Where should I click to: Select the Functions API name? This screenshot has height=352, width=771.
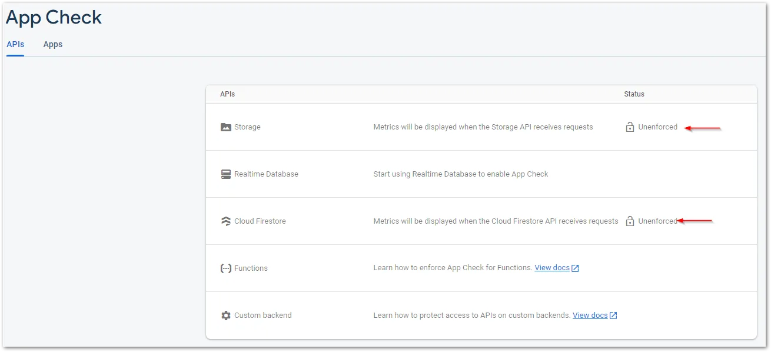[251, 268]
